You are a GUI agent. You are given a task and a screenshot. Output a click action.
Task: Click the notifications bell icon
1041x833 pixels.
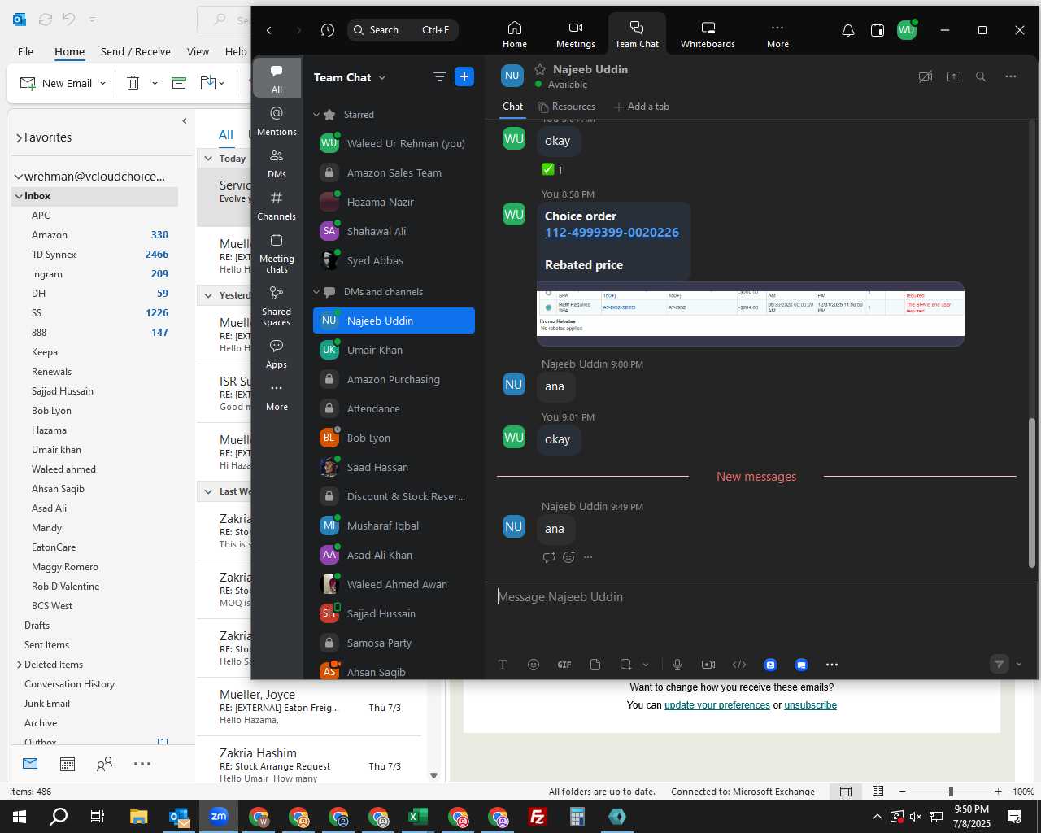tap(847, 30)
